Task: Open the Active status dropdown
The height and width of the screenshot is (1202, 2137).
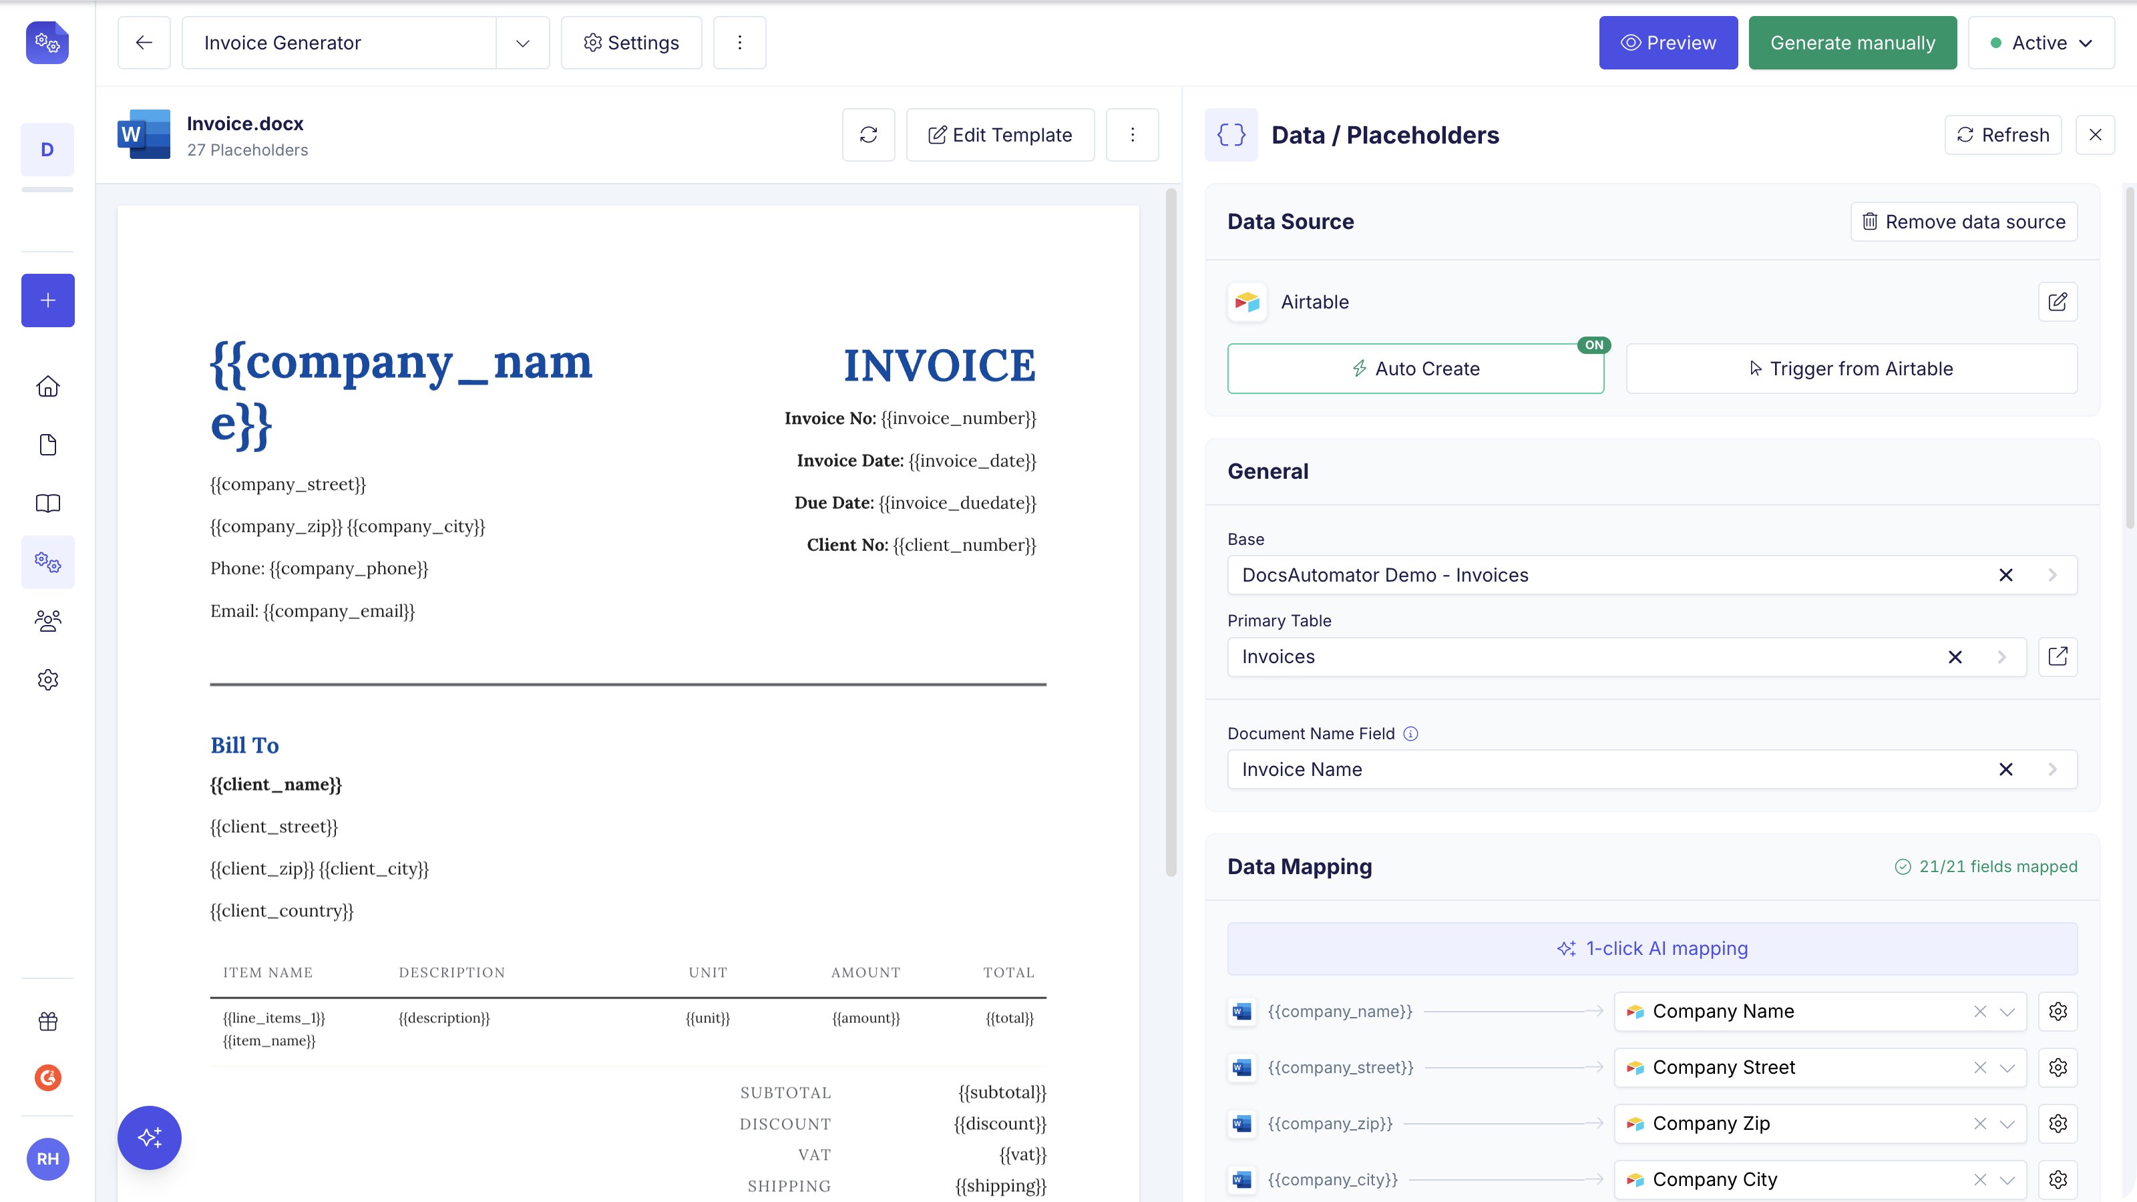Action: [x=2041, y=42]
